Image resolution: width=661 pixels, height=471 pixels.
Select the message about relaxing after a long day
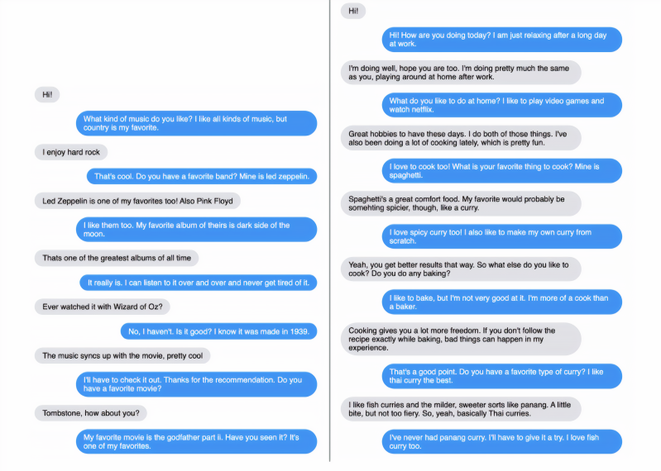point(501,40)
